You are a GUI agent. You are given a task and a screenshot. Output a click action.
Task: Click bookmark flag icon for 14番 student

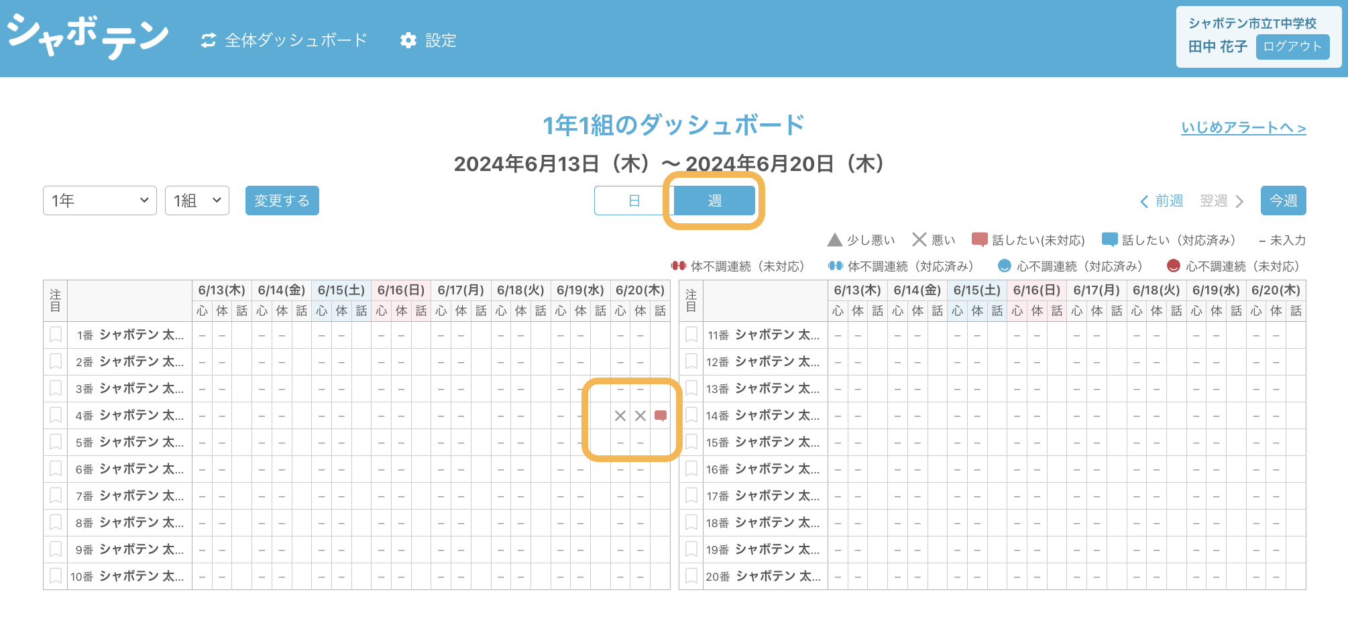tap(691, 415)
